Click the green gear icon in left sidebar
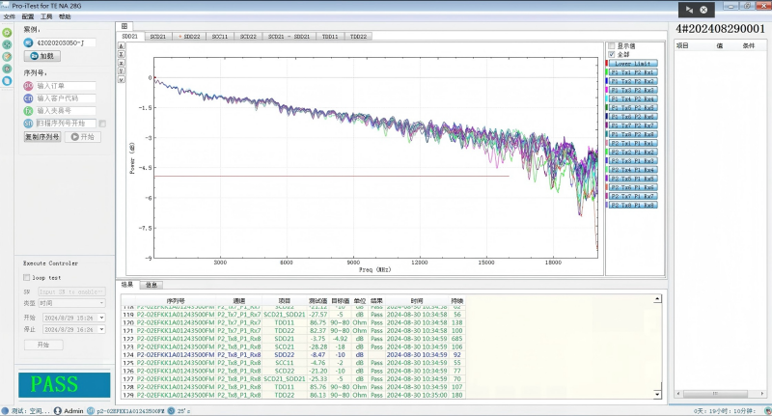This screenshot has width=772, height=416. (x=8, y=33)
